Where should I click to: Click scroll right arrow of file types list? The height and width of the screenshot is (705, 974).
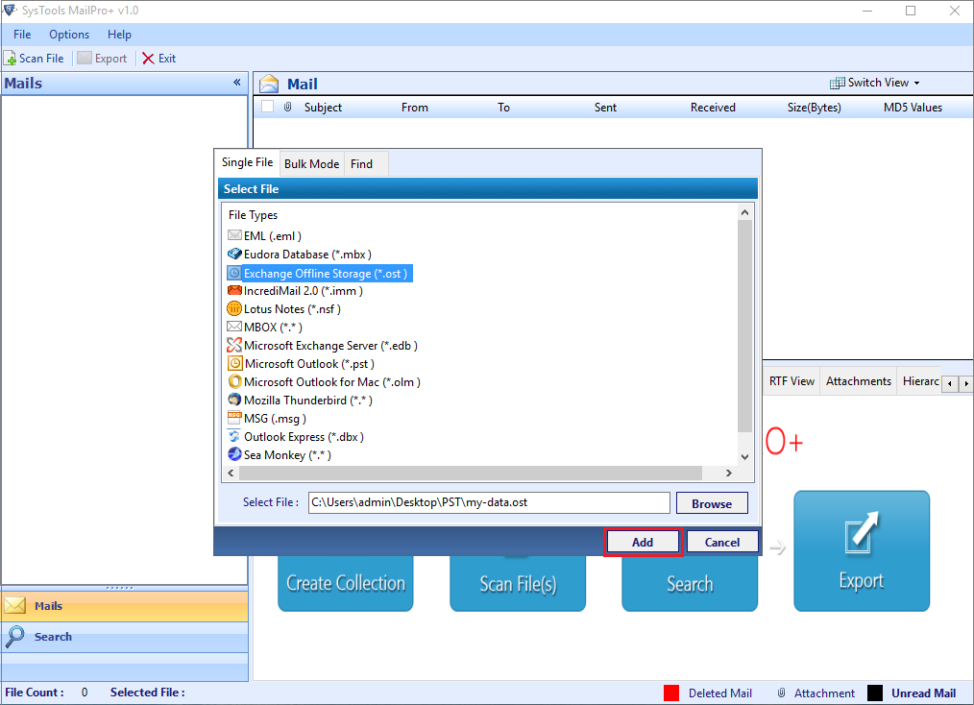pos(729,474)
